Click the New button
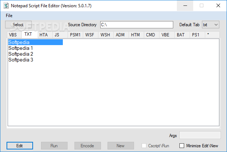The image size is (227, 152). (x=121, y=145)
